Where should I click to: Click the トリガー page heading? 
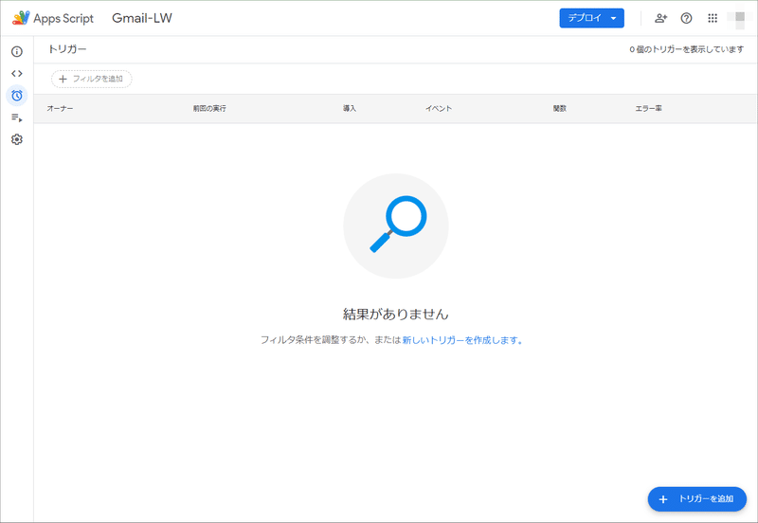(67, 49)
